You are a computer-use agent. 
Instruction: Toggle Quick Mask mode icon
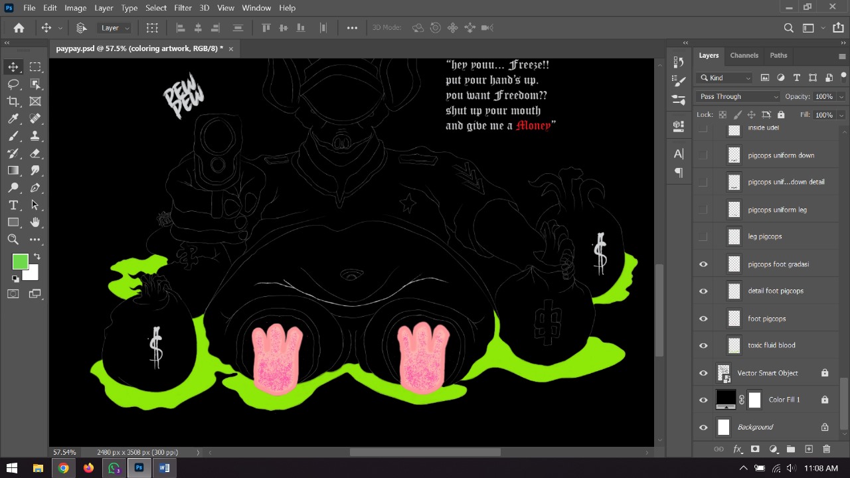tap(13, 293)
